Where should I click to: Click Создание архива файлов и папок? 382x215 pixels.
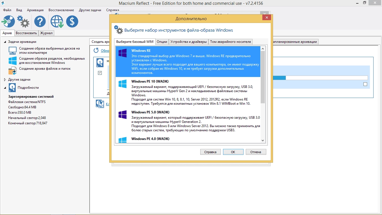pos(45,69)
